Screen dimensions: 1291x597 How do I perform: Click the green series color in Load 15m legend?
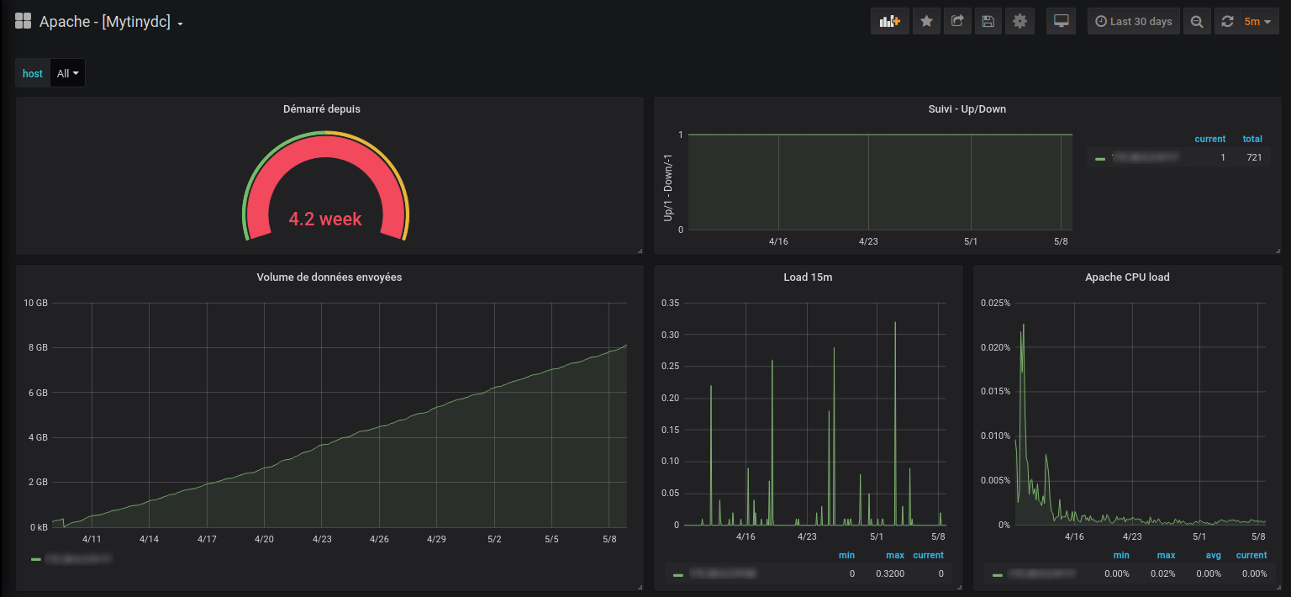tap(678, 574)
